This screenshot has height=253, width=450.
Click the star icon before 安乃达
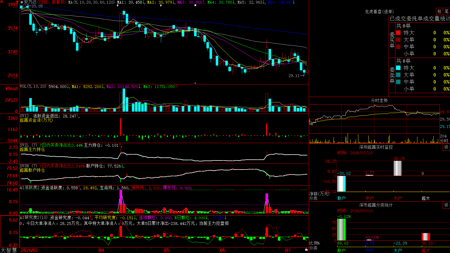(x=22, y=2)
